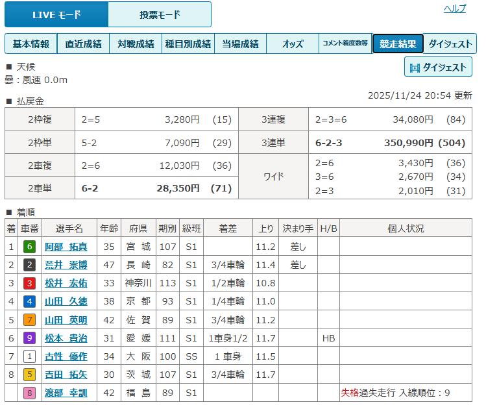Open the 基本情報 tab

tap(31, 44)
